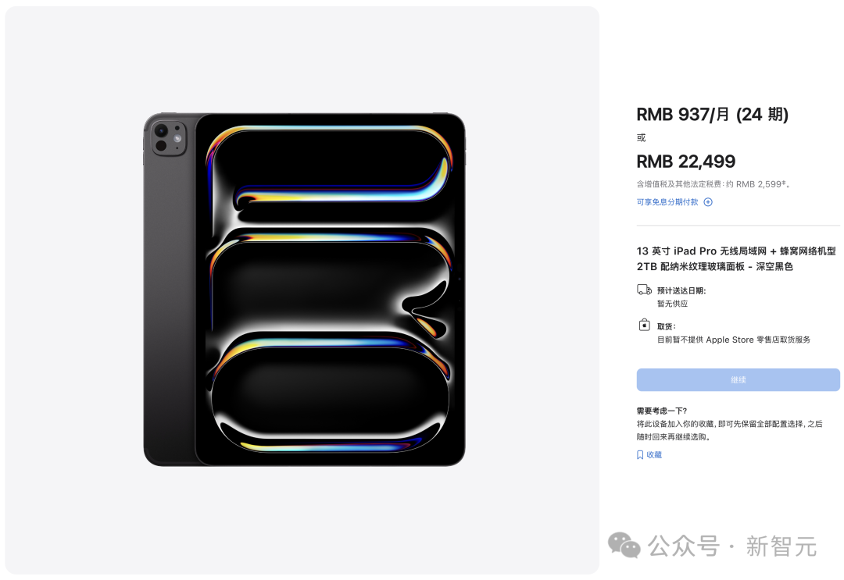Click the 需要考虑一下? heading
The height and width of the screenshot is (580, 844).
point(662,411)
